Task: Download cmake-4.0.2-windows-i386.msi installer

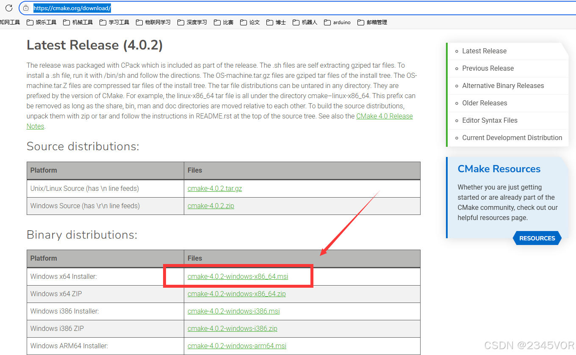Action: click(234, 311)
